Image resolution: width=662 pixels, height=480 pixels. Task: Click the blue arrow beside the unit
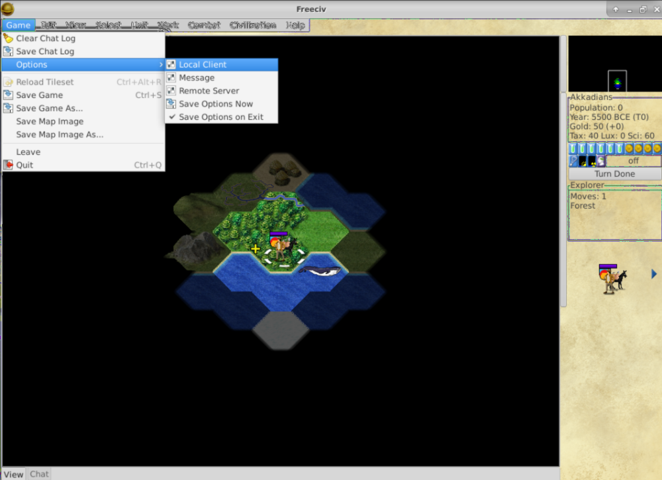click(654, 274)
